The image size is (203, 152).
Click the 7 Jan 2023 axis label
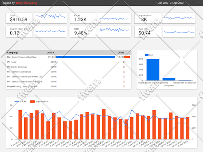49,143
